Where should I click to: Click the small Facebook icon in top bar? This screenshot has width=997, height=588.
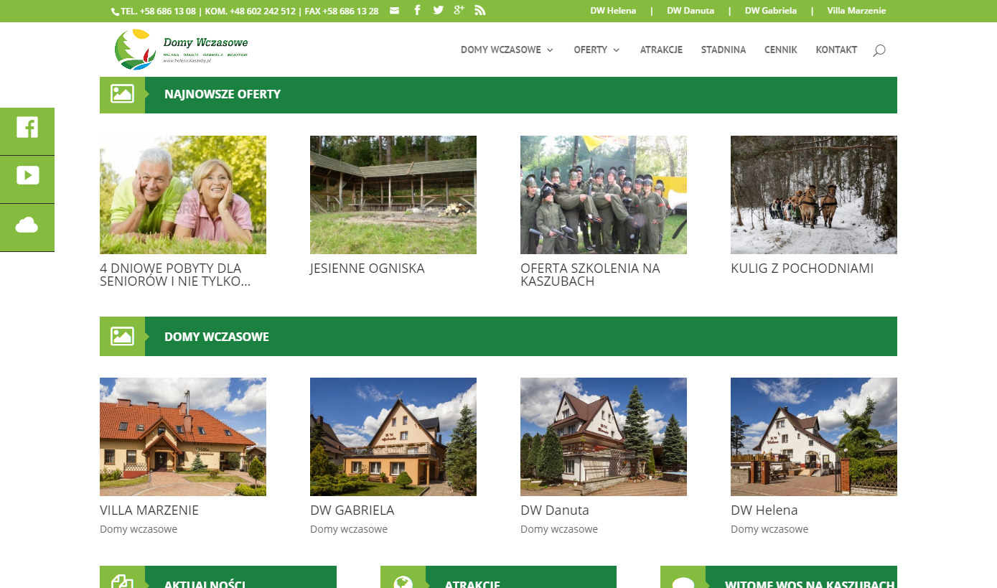click(x=417, y=11)
